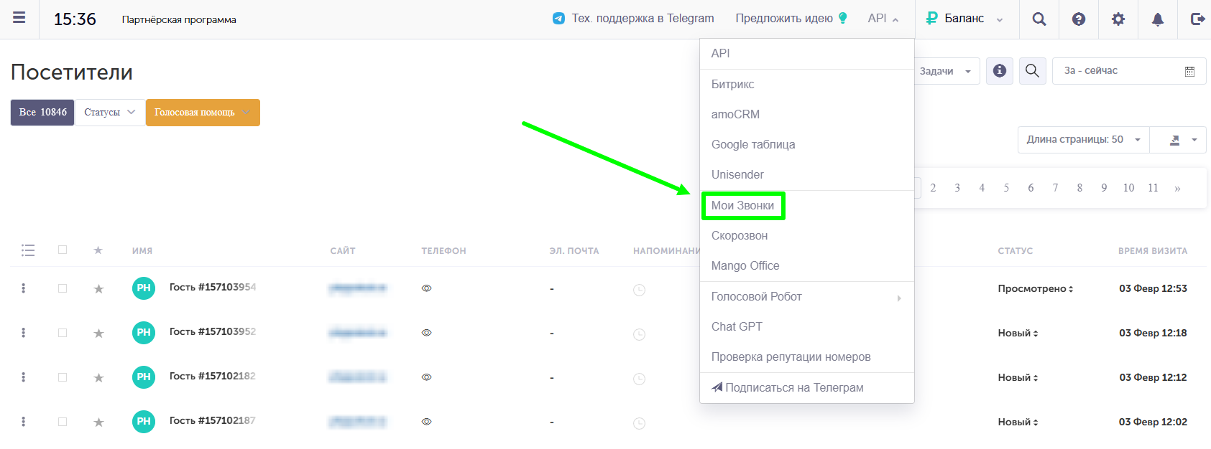
Task: Change status Новый of Гость #157103952
Action: point(1018,333)
